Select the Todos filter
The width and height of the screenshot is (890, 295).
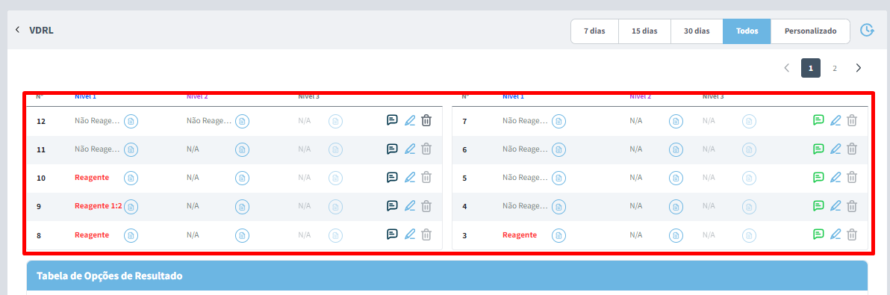pyautogui.click(x=747, y=31)
